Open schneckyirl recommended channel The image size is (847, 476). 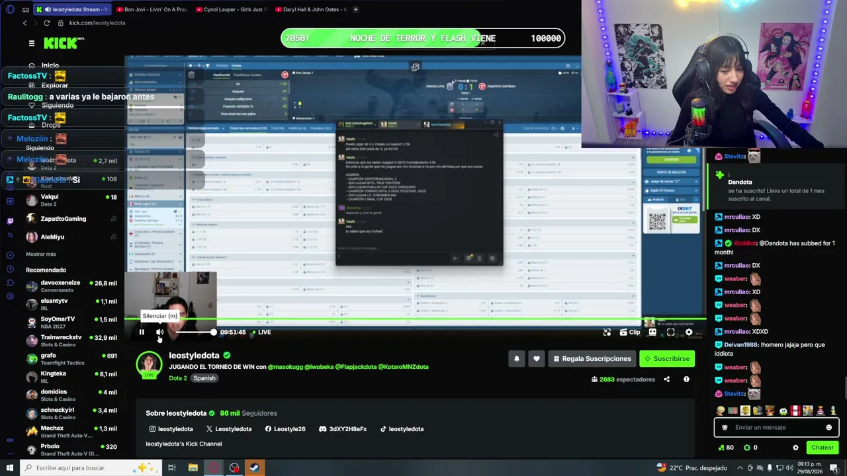point(71,413)
